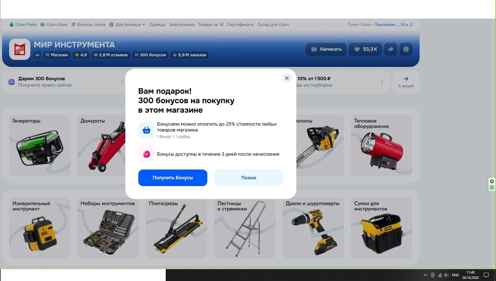Viewport: 496px width, 281px height.
Task: Open Товары за 1₽
Action: 211,25
